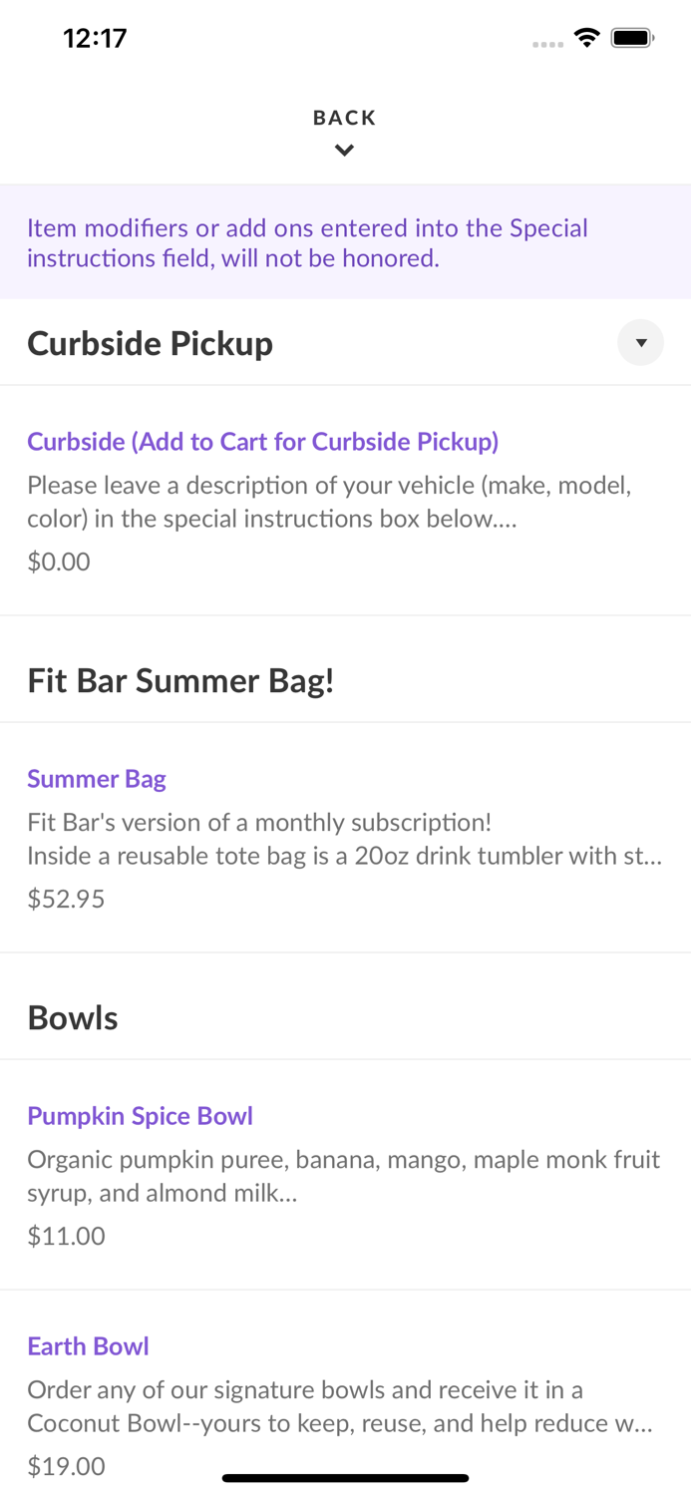Select the Curbside Pickup section header
Image resolution: width=691 pixels, height=1496 pixels.
pyautogui.click(x=151, y=342)
